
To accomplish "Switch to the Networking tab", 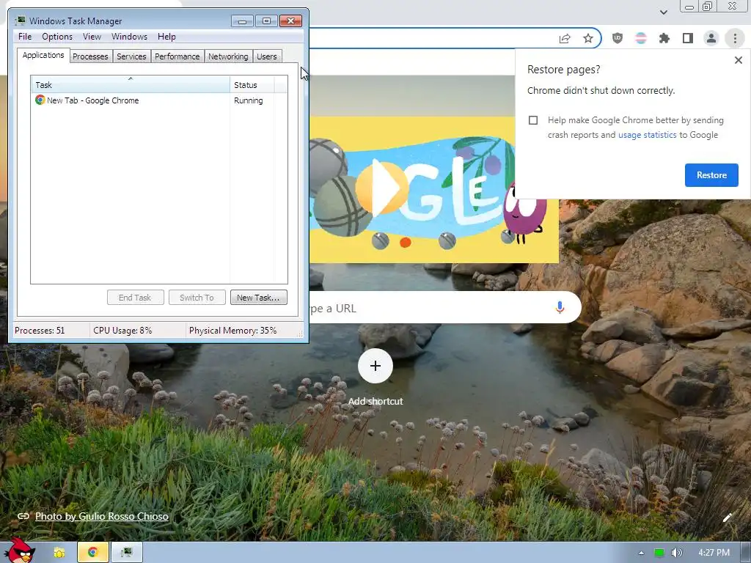I will click(x=228, y=56).
